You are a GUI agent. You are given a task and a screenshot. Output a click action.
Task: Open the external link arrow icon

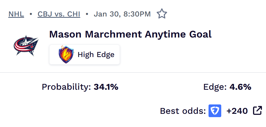[x=257, y=111]
